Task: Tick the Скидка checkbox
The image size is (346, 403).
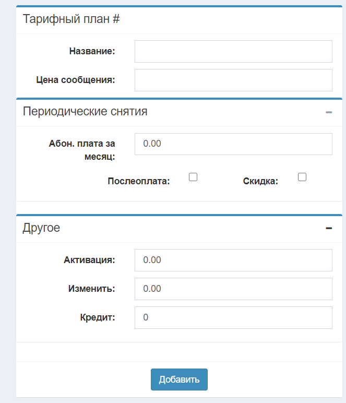Action: 302,177
